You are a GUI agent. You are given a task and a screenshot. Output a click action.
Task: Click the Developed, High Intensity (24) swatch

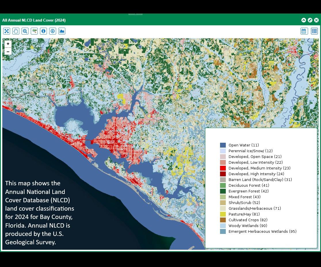click(223, 174)
